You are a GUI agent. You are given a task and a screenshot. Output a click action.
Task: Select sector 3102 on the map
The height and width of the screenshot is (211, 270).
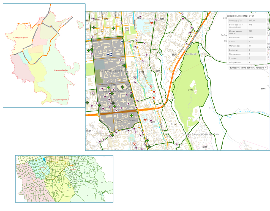click(141, 72)
